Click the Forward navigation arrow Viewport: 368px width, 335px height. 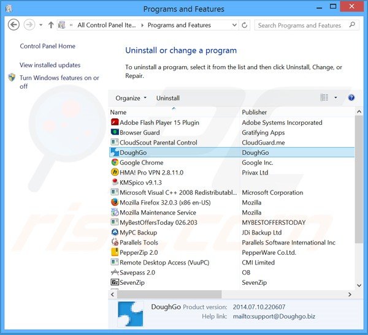click(29, 24)
